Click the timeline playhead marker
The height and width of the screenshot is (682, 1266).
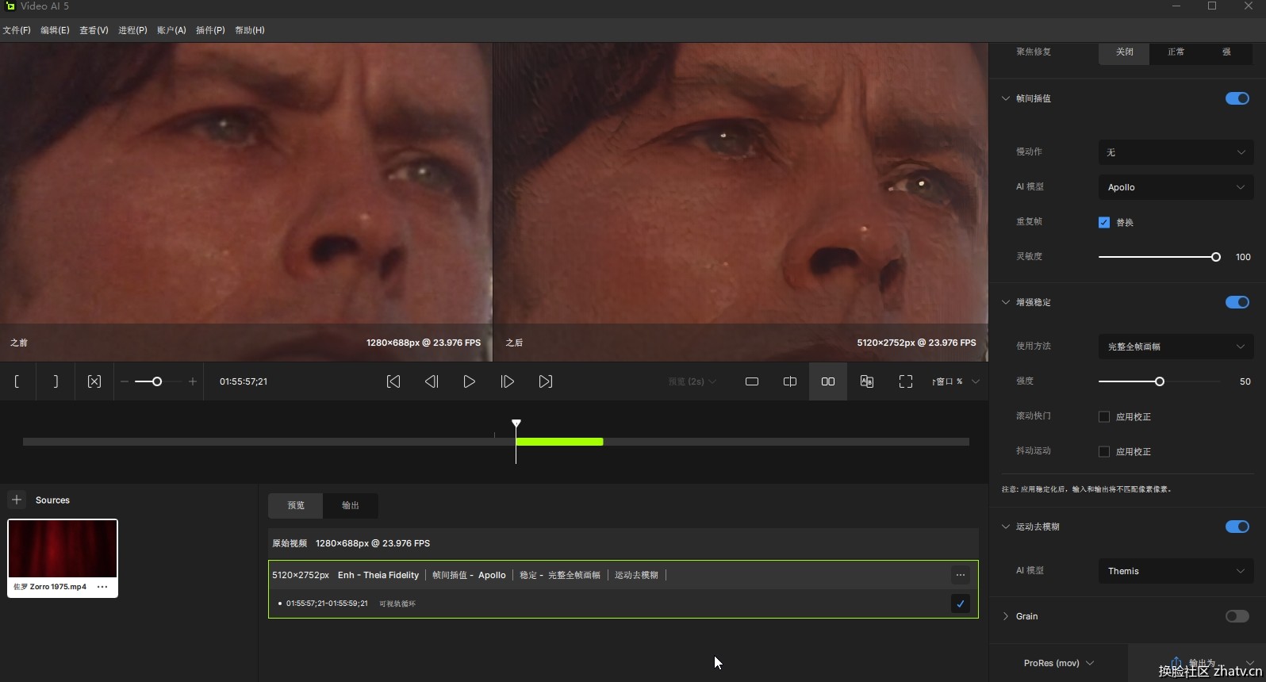(516, 424)
